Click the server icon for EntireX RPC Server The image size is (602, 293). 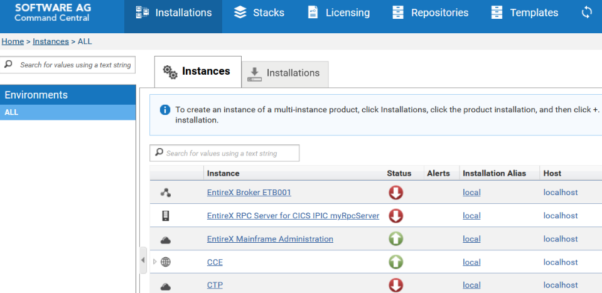tap(166, 216)
